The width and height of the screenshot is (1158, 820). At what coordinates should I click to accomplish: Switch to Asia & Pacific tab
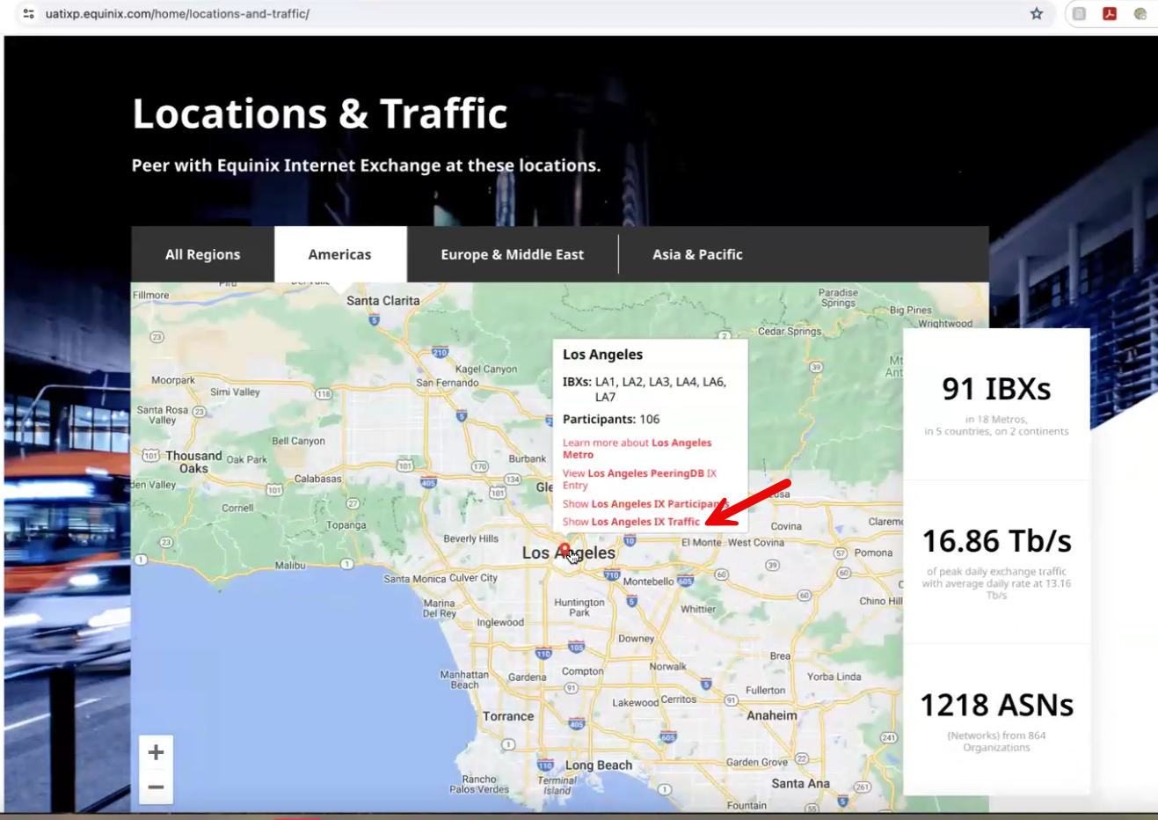coord(697,254)
